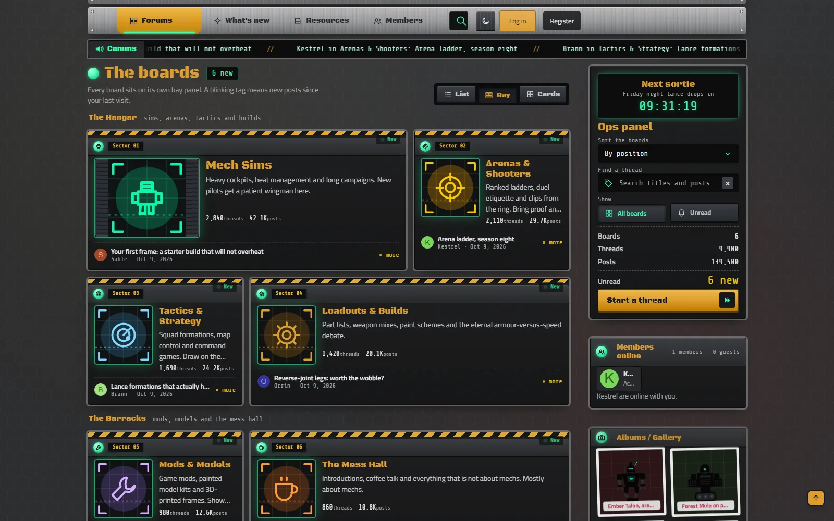The height and width of the screenshot is (521, 834).
Task: Click Sector 04 header badge icon
Action: point(262,294)
